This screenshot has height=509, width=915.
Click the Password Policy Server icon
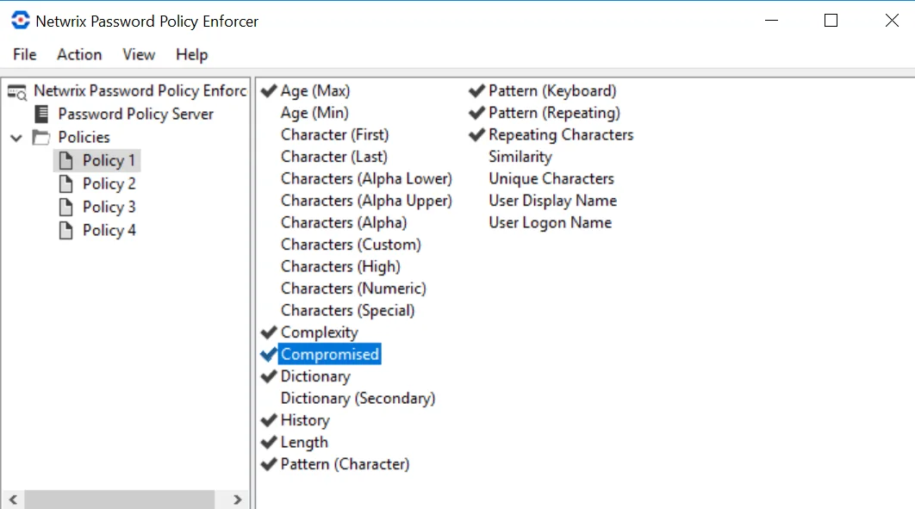pos(41,115)
